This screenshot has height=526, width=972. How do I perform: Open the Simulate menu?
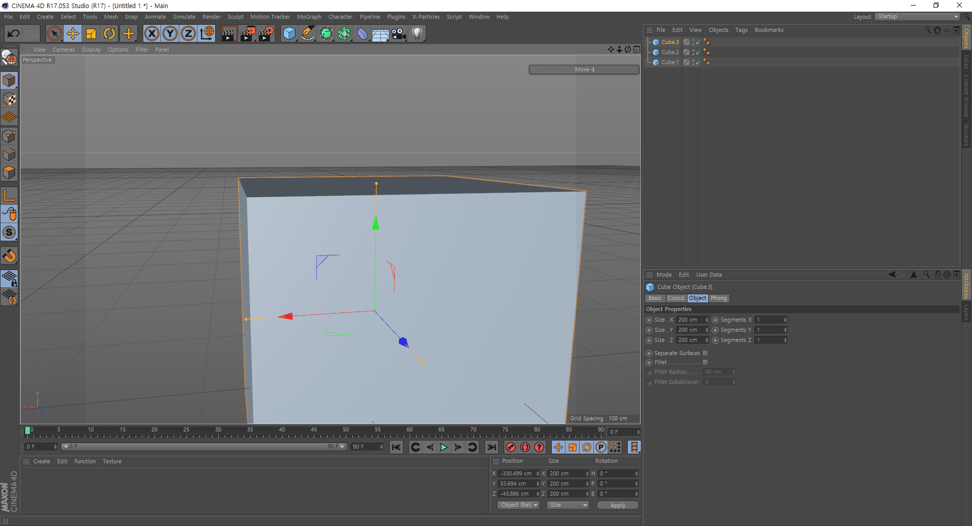(x=184, y=17)
